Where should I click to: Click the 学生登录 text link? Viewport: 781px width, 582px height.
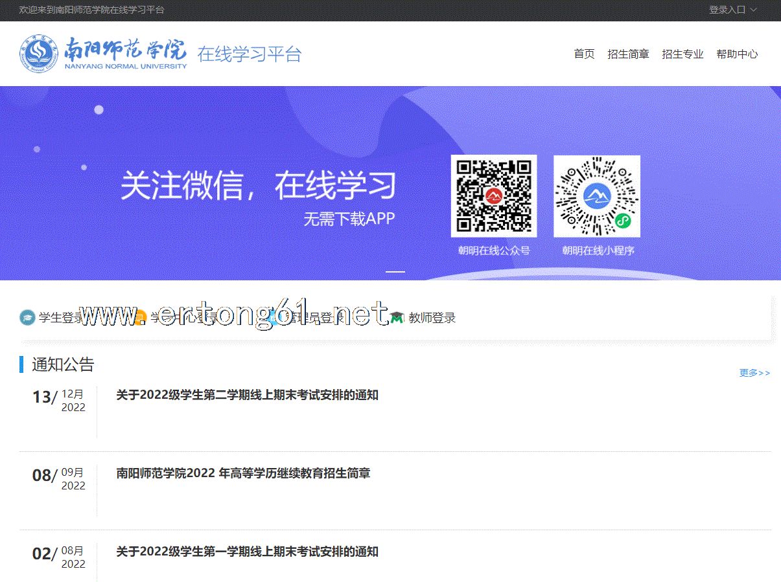60,318
